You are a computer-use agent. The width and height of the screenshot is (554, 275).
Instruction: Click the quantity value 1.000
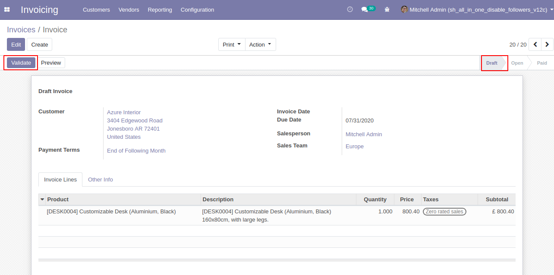[x=385, y=212]
